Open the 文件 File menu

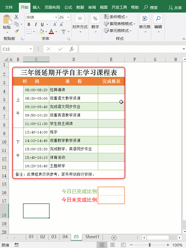coord(9,7)
